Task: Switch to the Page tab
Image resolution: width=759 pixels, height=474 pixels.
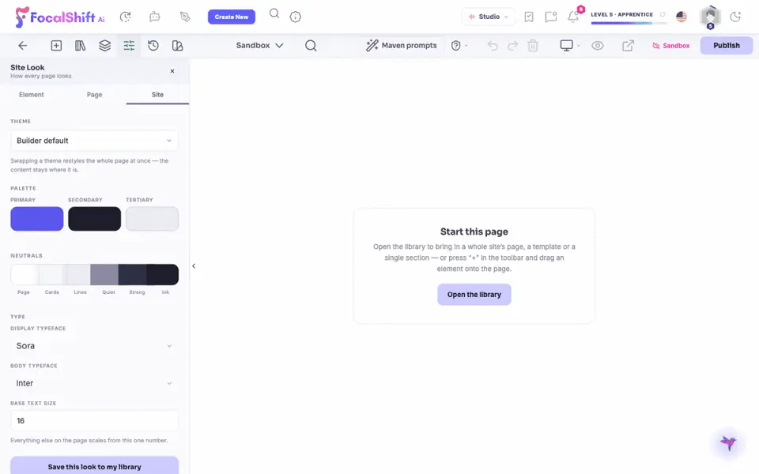Action: 94,95
